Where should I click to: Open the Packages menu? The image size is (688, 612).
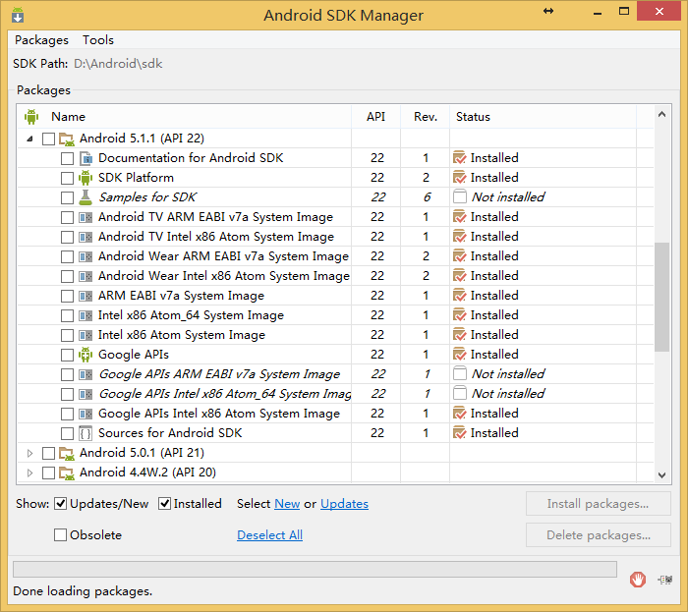(x=41, y=40)
